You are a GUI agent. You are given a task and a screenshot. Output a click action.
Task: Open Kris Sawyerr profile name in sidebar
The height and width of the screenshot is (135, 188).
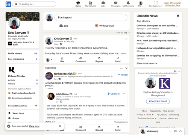[17, 33]
